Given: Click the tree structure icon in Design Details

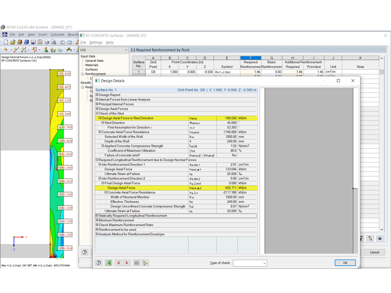Looking at the screenshot, I should [146, 263].
